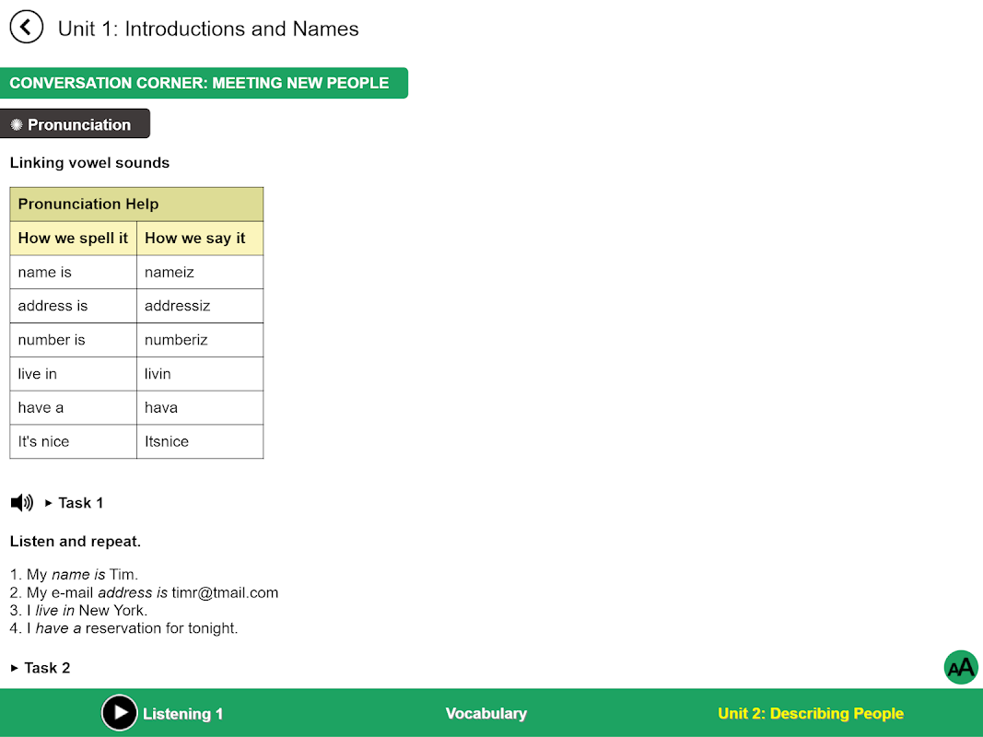Click the Unit 1: Introductions and Names title
Image resolution: width=983 pixels, height=737 pixels.
click(208, 29)
